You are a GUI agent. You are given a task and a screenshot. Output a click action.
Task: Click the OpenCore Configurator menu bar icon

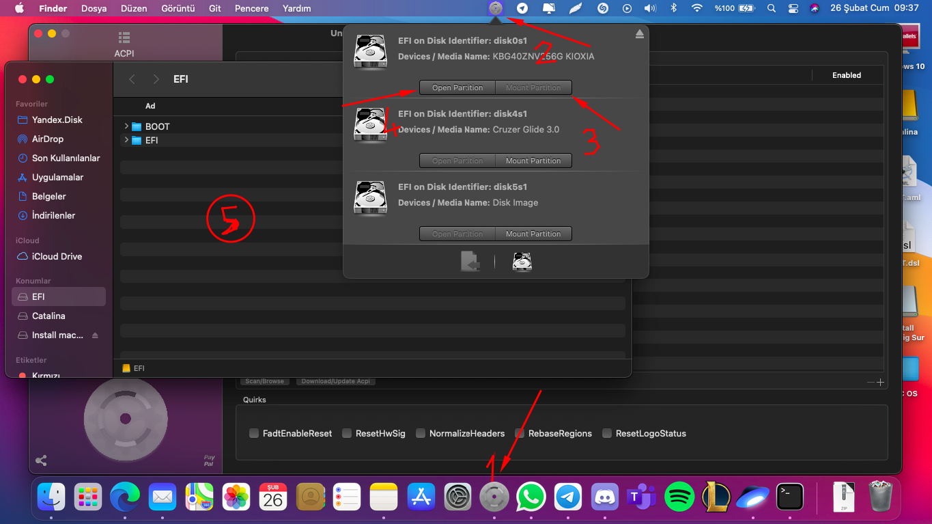[x=496, y=9]
